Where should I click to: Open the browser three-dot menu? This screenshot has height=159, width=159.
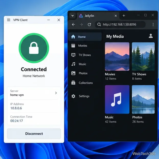pos(153,25)
